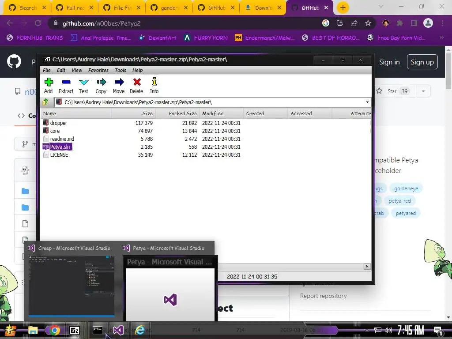The height and width of the screenshot is (339, 452).
Task: Open the notification center icon
Action: [438, 331]
